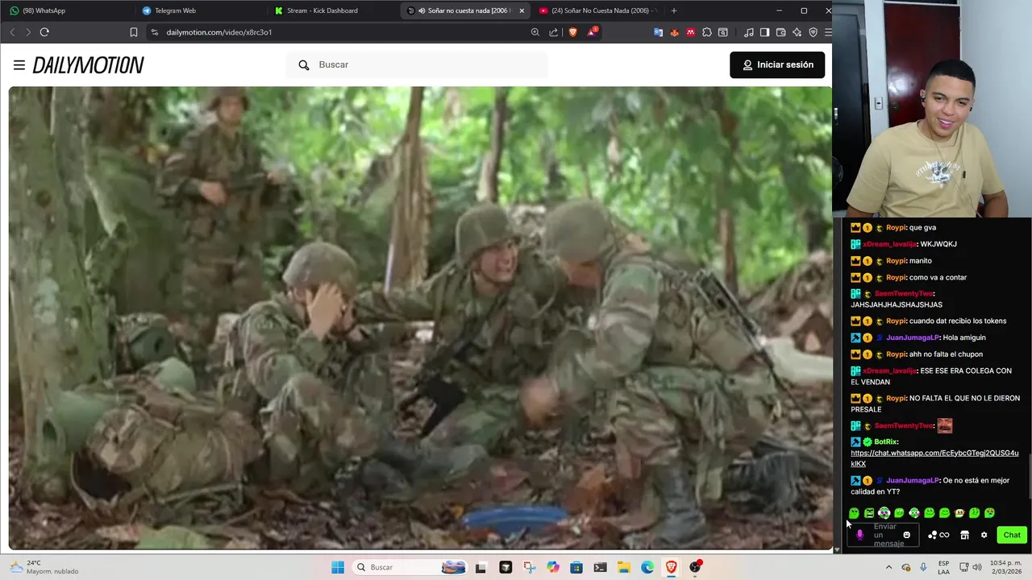This screenshot has width=1032, height=580.
Task: Open Copilot from the taskbar
Action: click(x=552, y=567)
